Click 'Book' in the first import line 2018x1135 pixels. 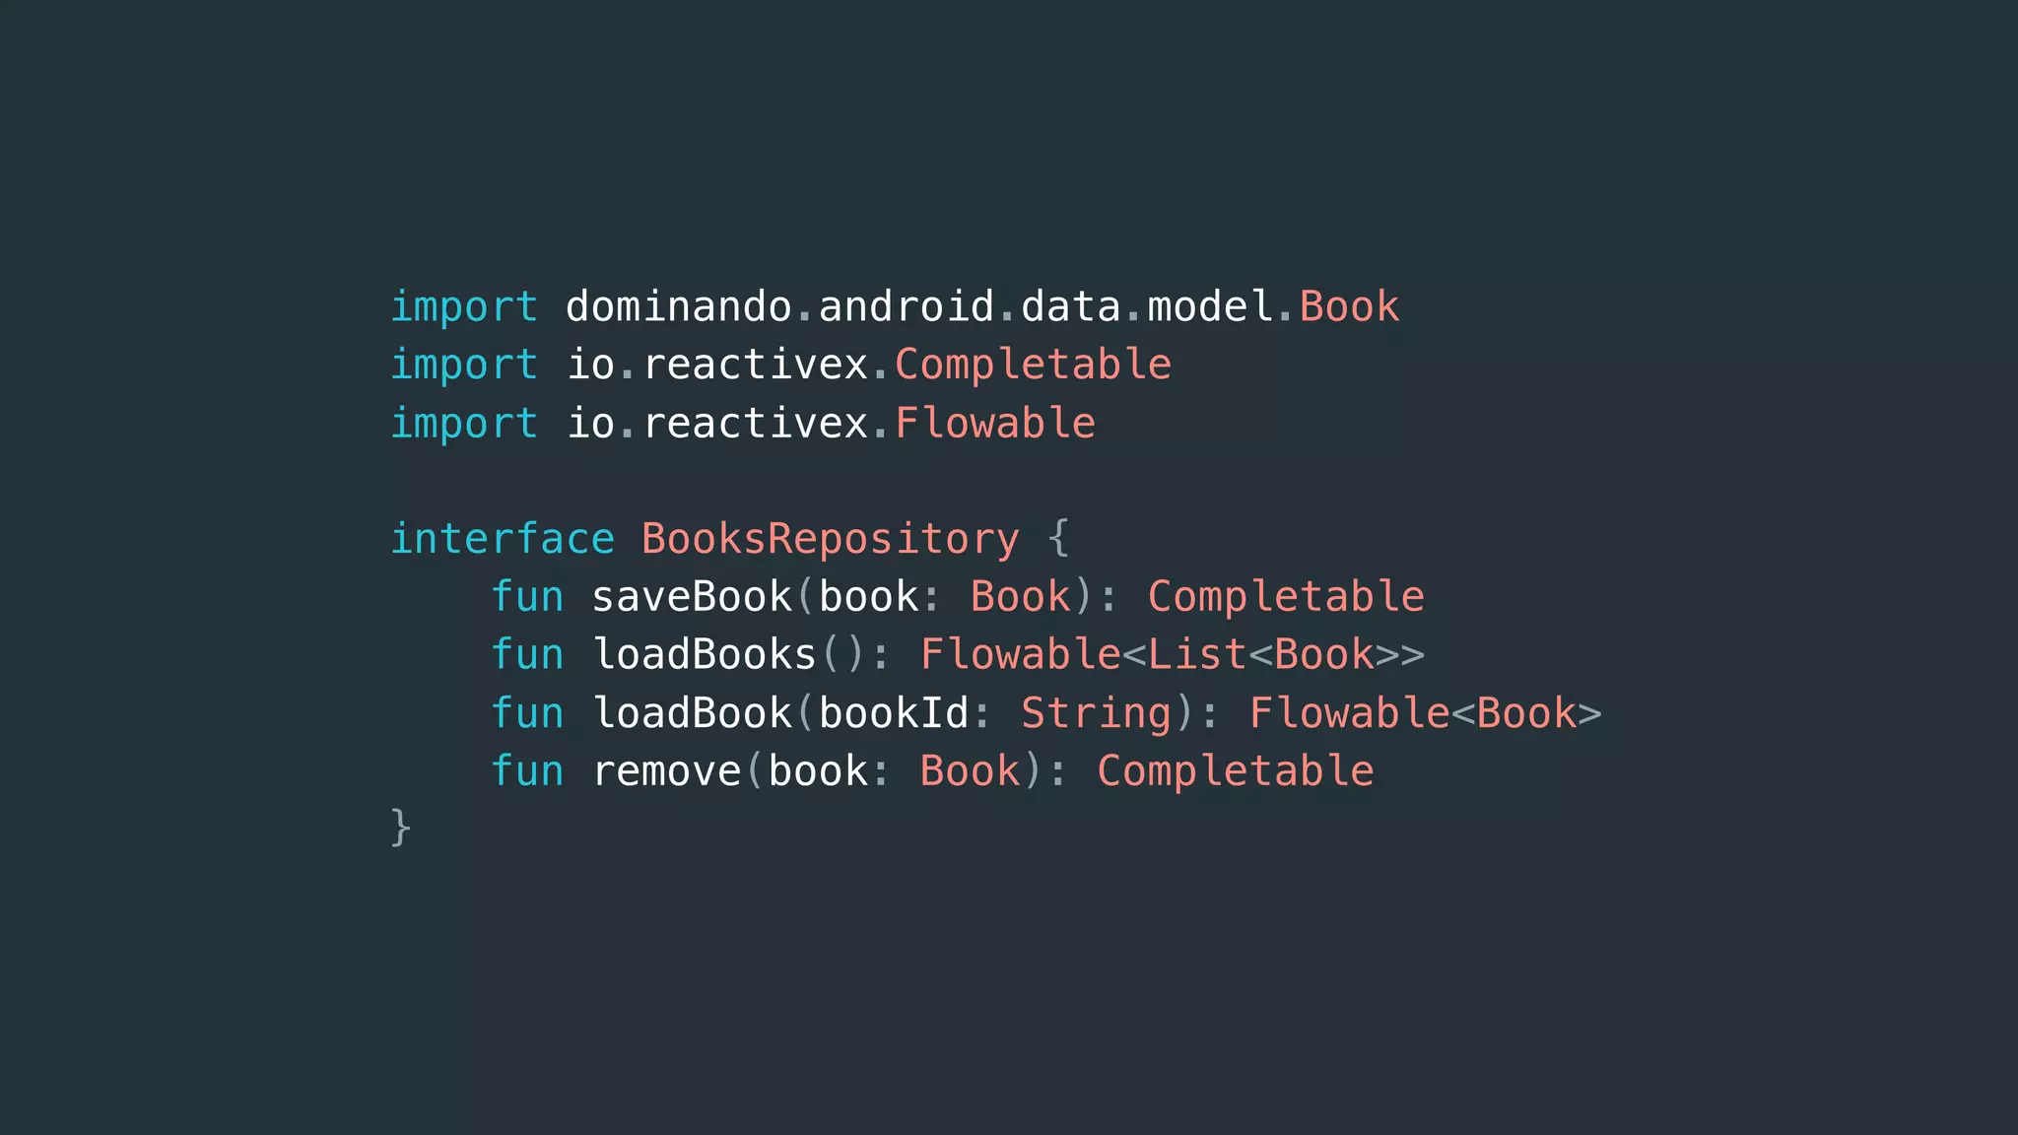tap(1349, 306)
